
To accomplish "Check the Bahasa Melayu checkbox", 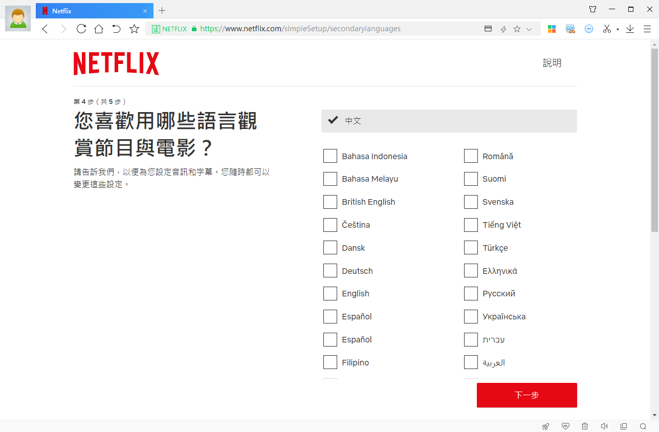I will pyautogui.click(x=330, y=179).
